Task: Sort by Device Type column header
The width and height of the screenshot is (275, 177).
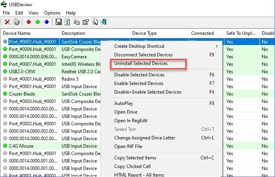Action: coord(159,33)
